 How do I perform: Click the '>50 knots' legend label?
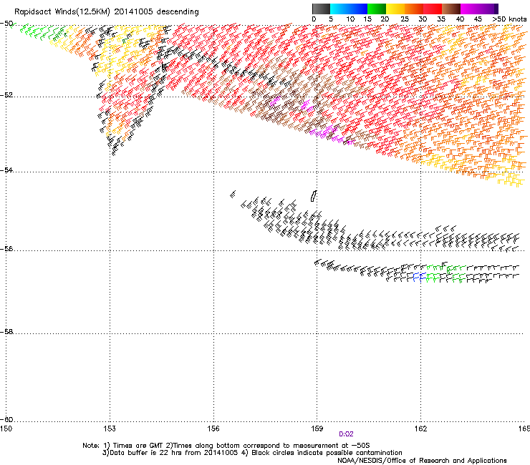(509, 19)
